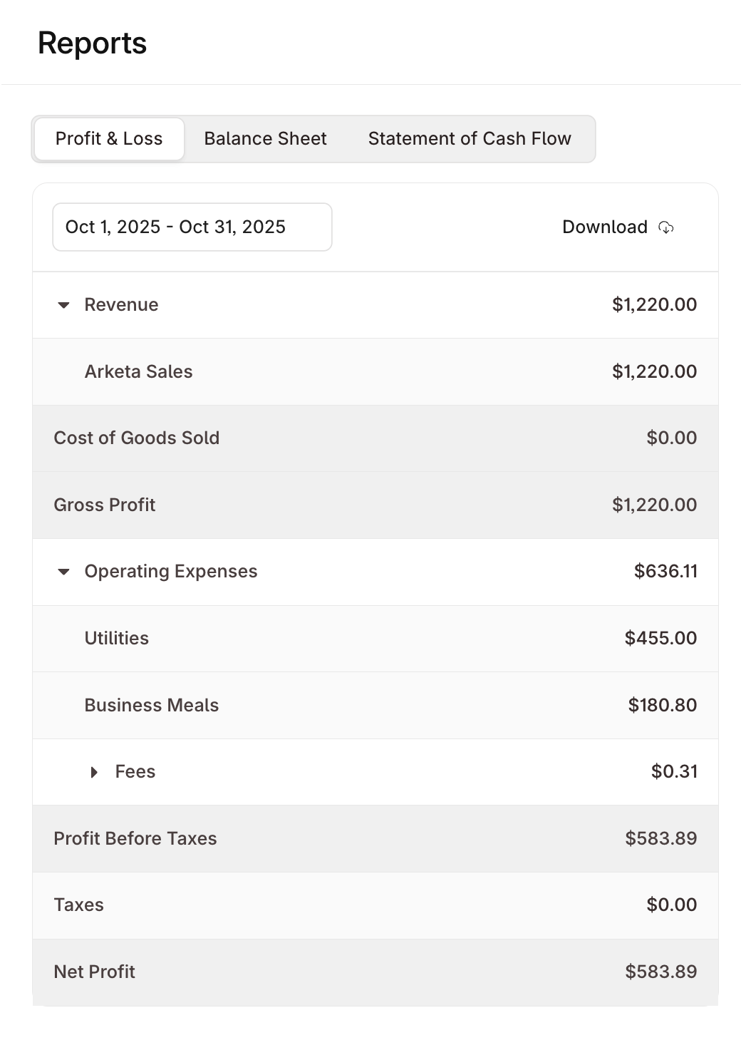
Task: Click the download cloud icon
Action: [x=666, y=227]
